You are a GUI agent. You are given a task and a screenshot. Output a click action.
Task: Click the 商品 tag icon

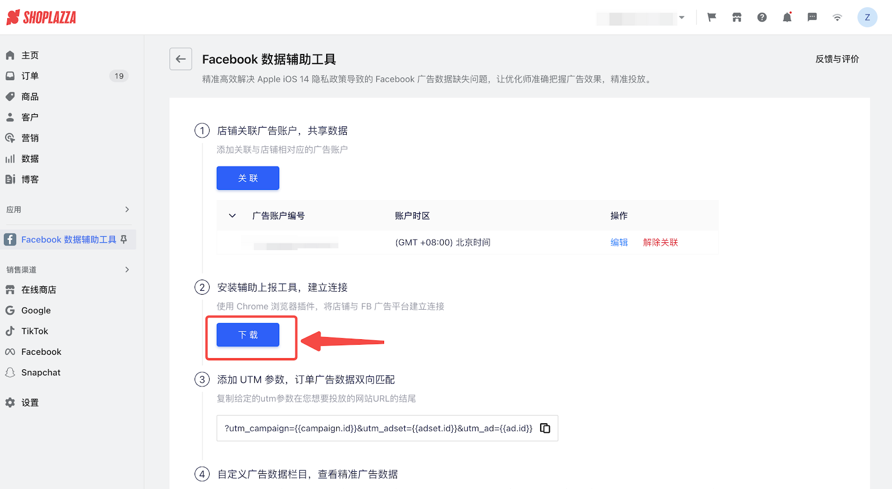tap(10, 96)
